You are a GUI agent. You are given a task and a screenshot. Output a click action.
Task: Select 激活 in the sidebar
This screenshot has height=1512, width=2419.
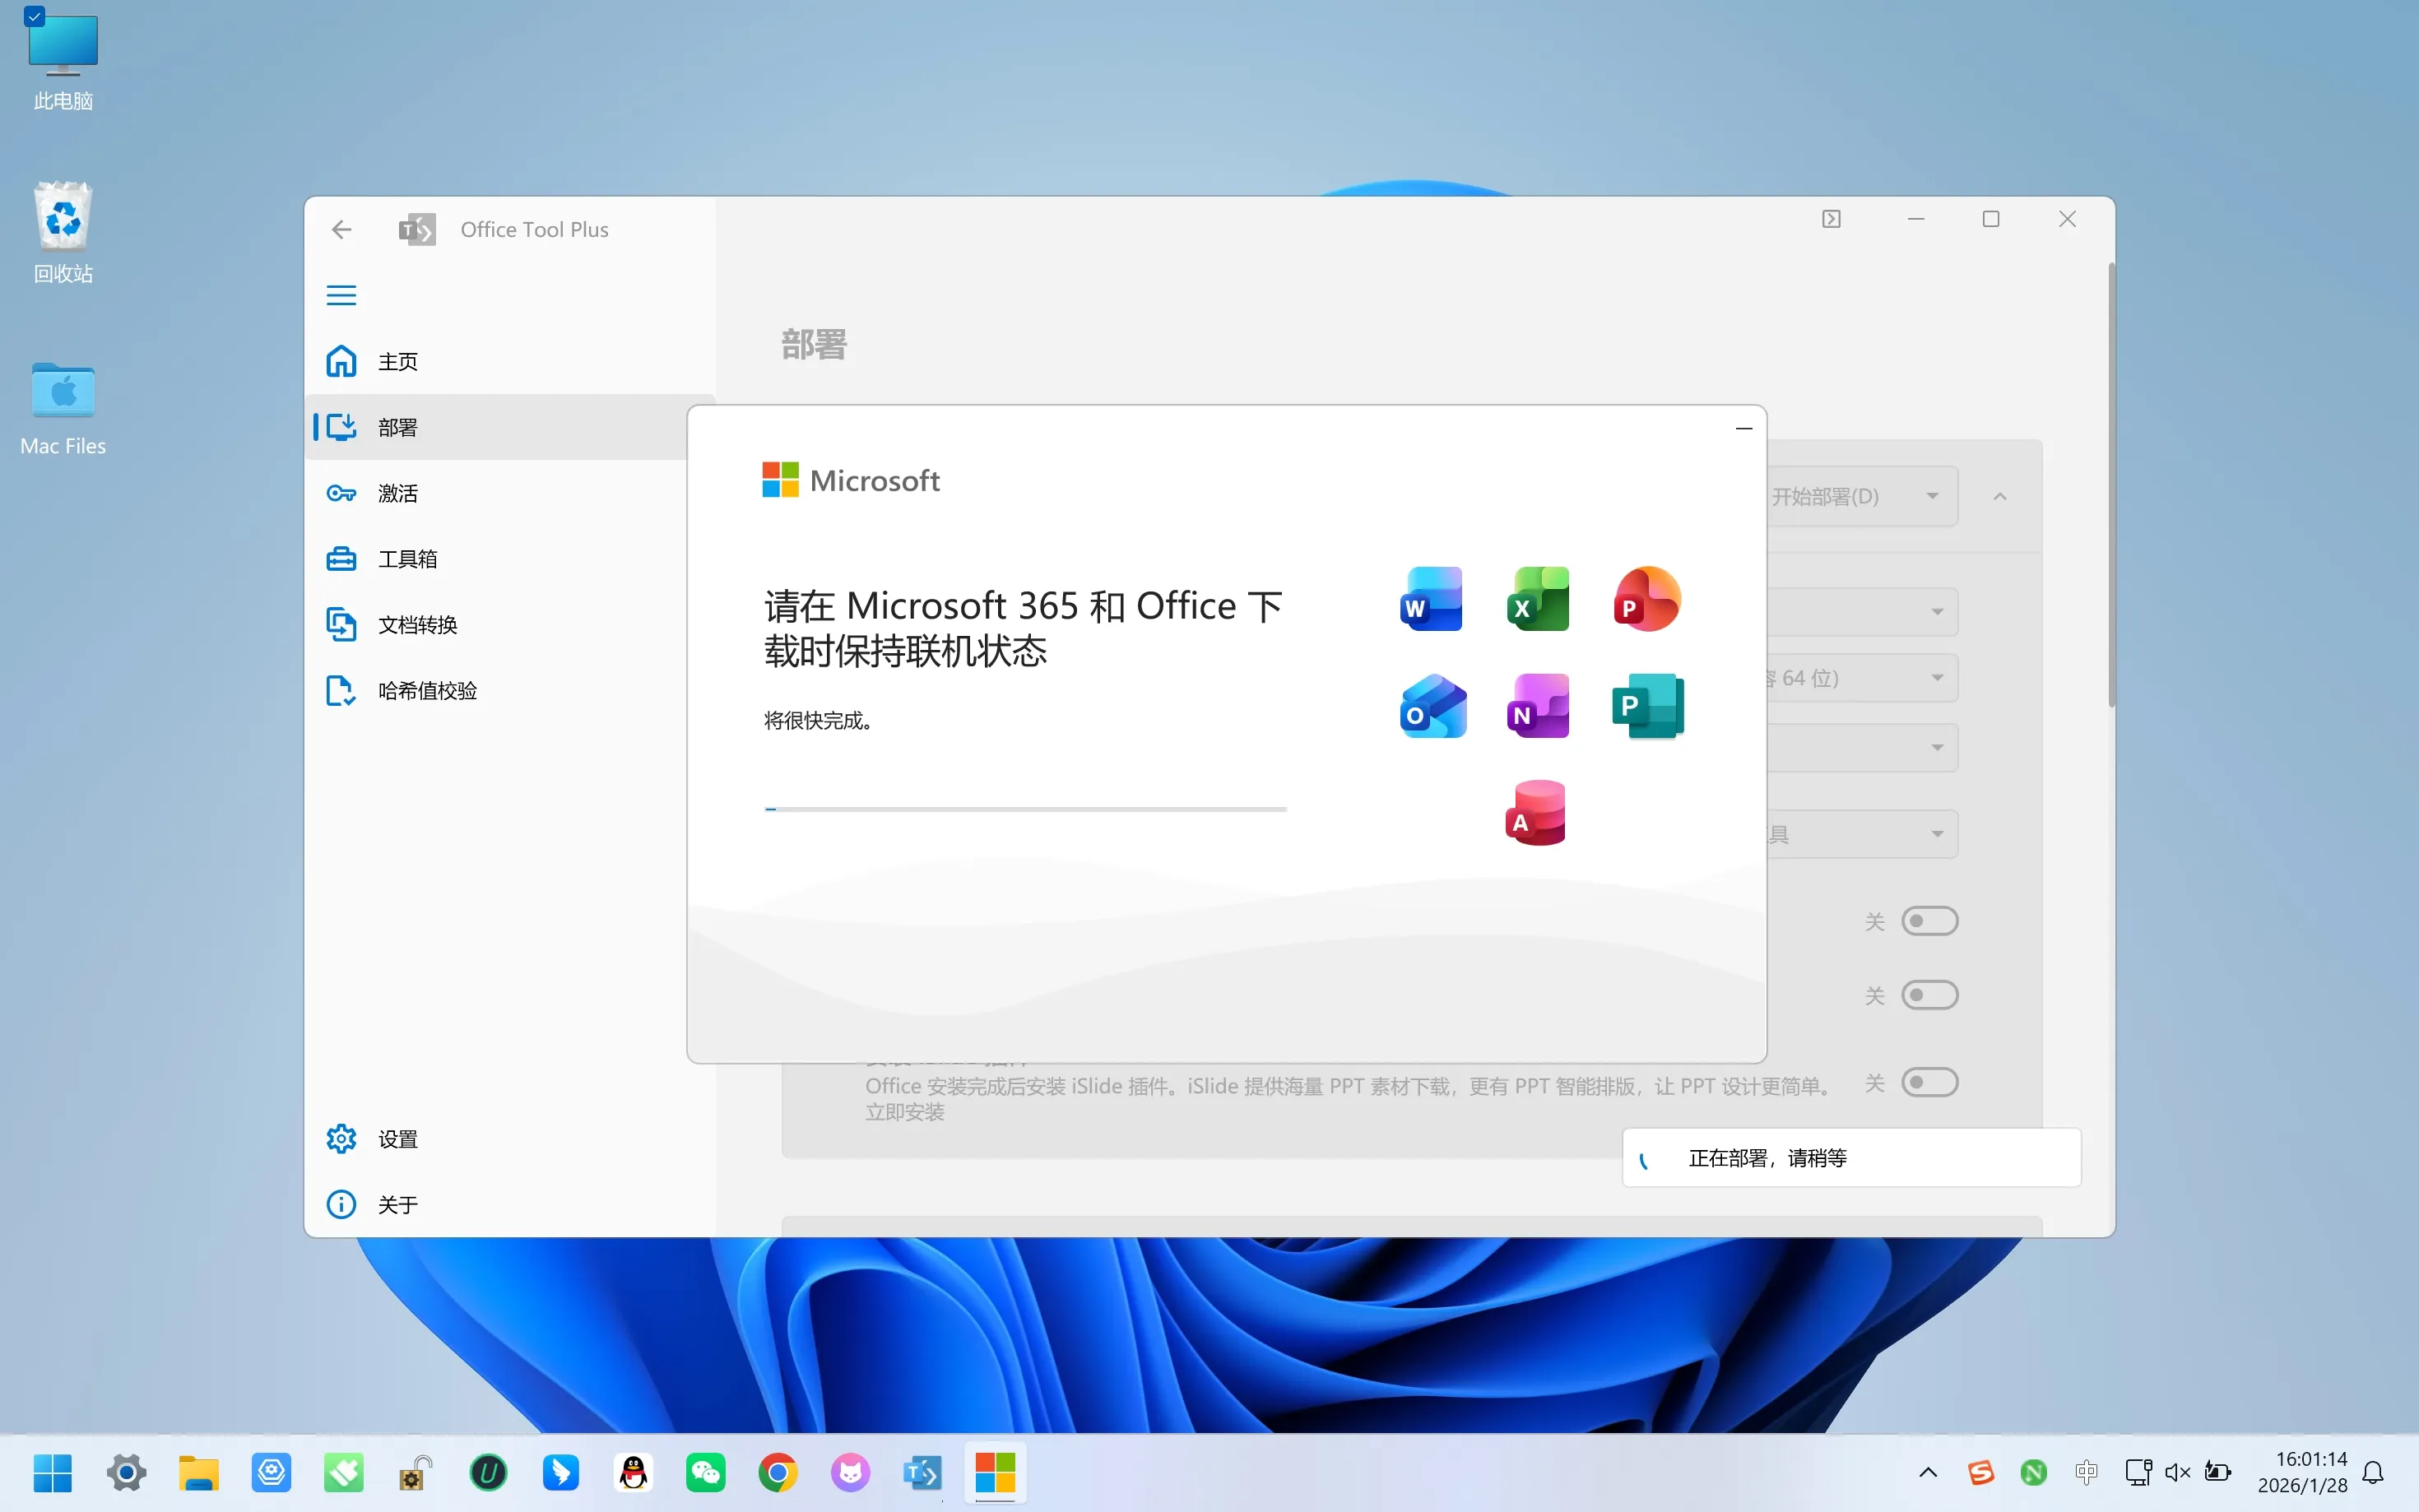click(397, 493)
